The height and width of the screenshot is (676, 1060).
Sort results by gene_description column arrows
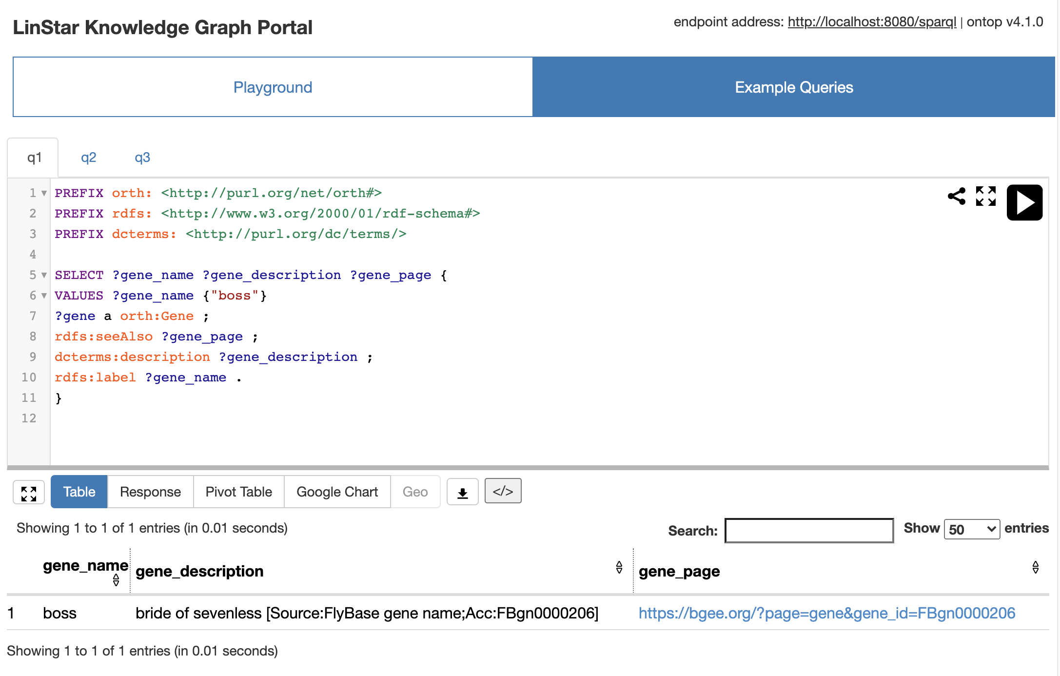[619, 567]
